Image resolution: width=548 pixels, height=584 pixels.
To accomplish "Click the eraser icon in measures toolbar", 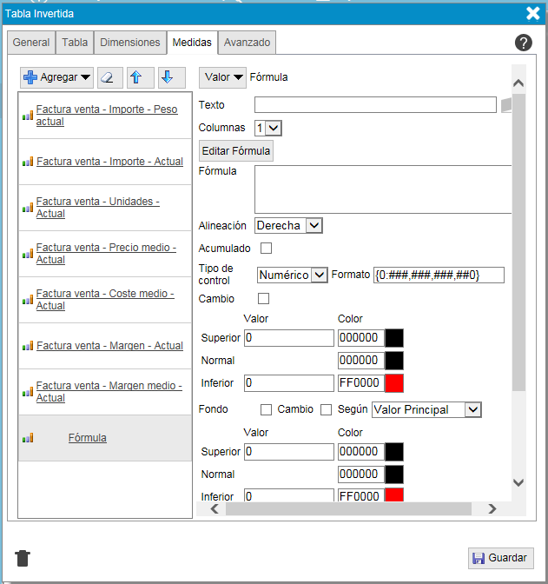I will [x=109, y=77].
